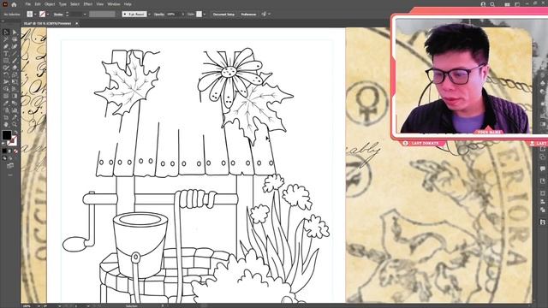Change the screen mode button
548x308 pixels.
tap(10, 165)
